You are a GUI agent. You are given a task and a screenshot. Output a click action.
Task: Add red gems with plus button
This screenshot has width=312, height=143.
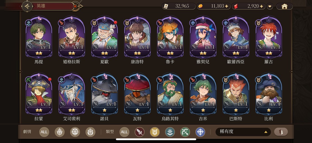coord(262,6)
